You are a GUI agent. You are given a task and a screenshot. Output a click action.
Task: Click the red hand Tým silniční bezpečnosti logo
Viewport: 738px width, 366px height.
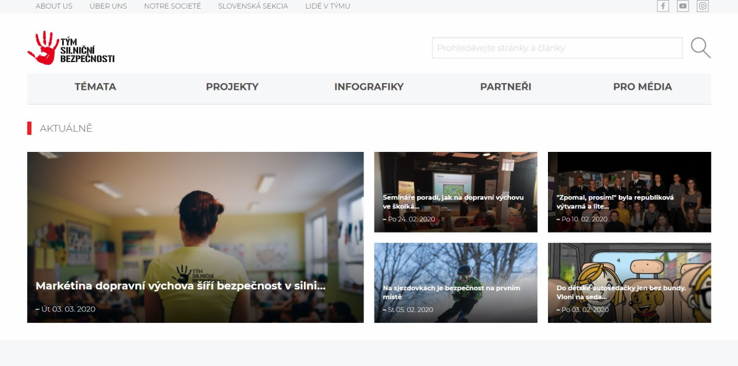pos(71,48)
